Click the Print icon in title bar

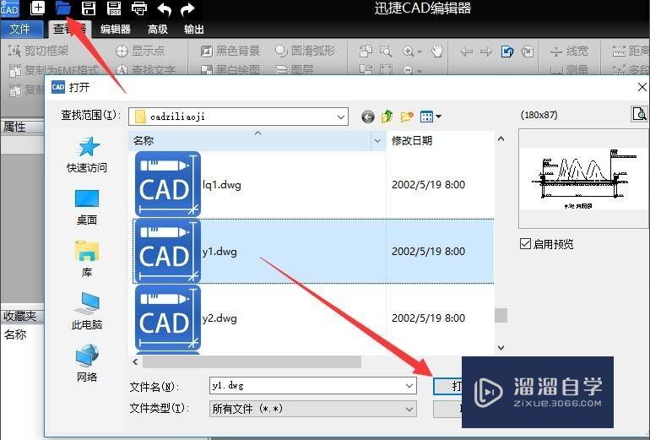(139, 8)
